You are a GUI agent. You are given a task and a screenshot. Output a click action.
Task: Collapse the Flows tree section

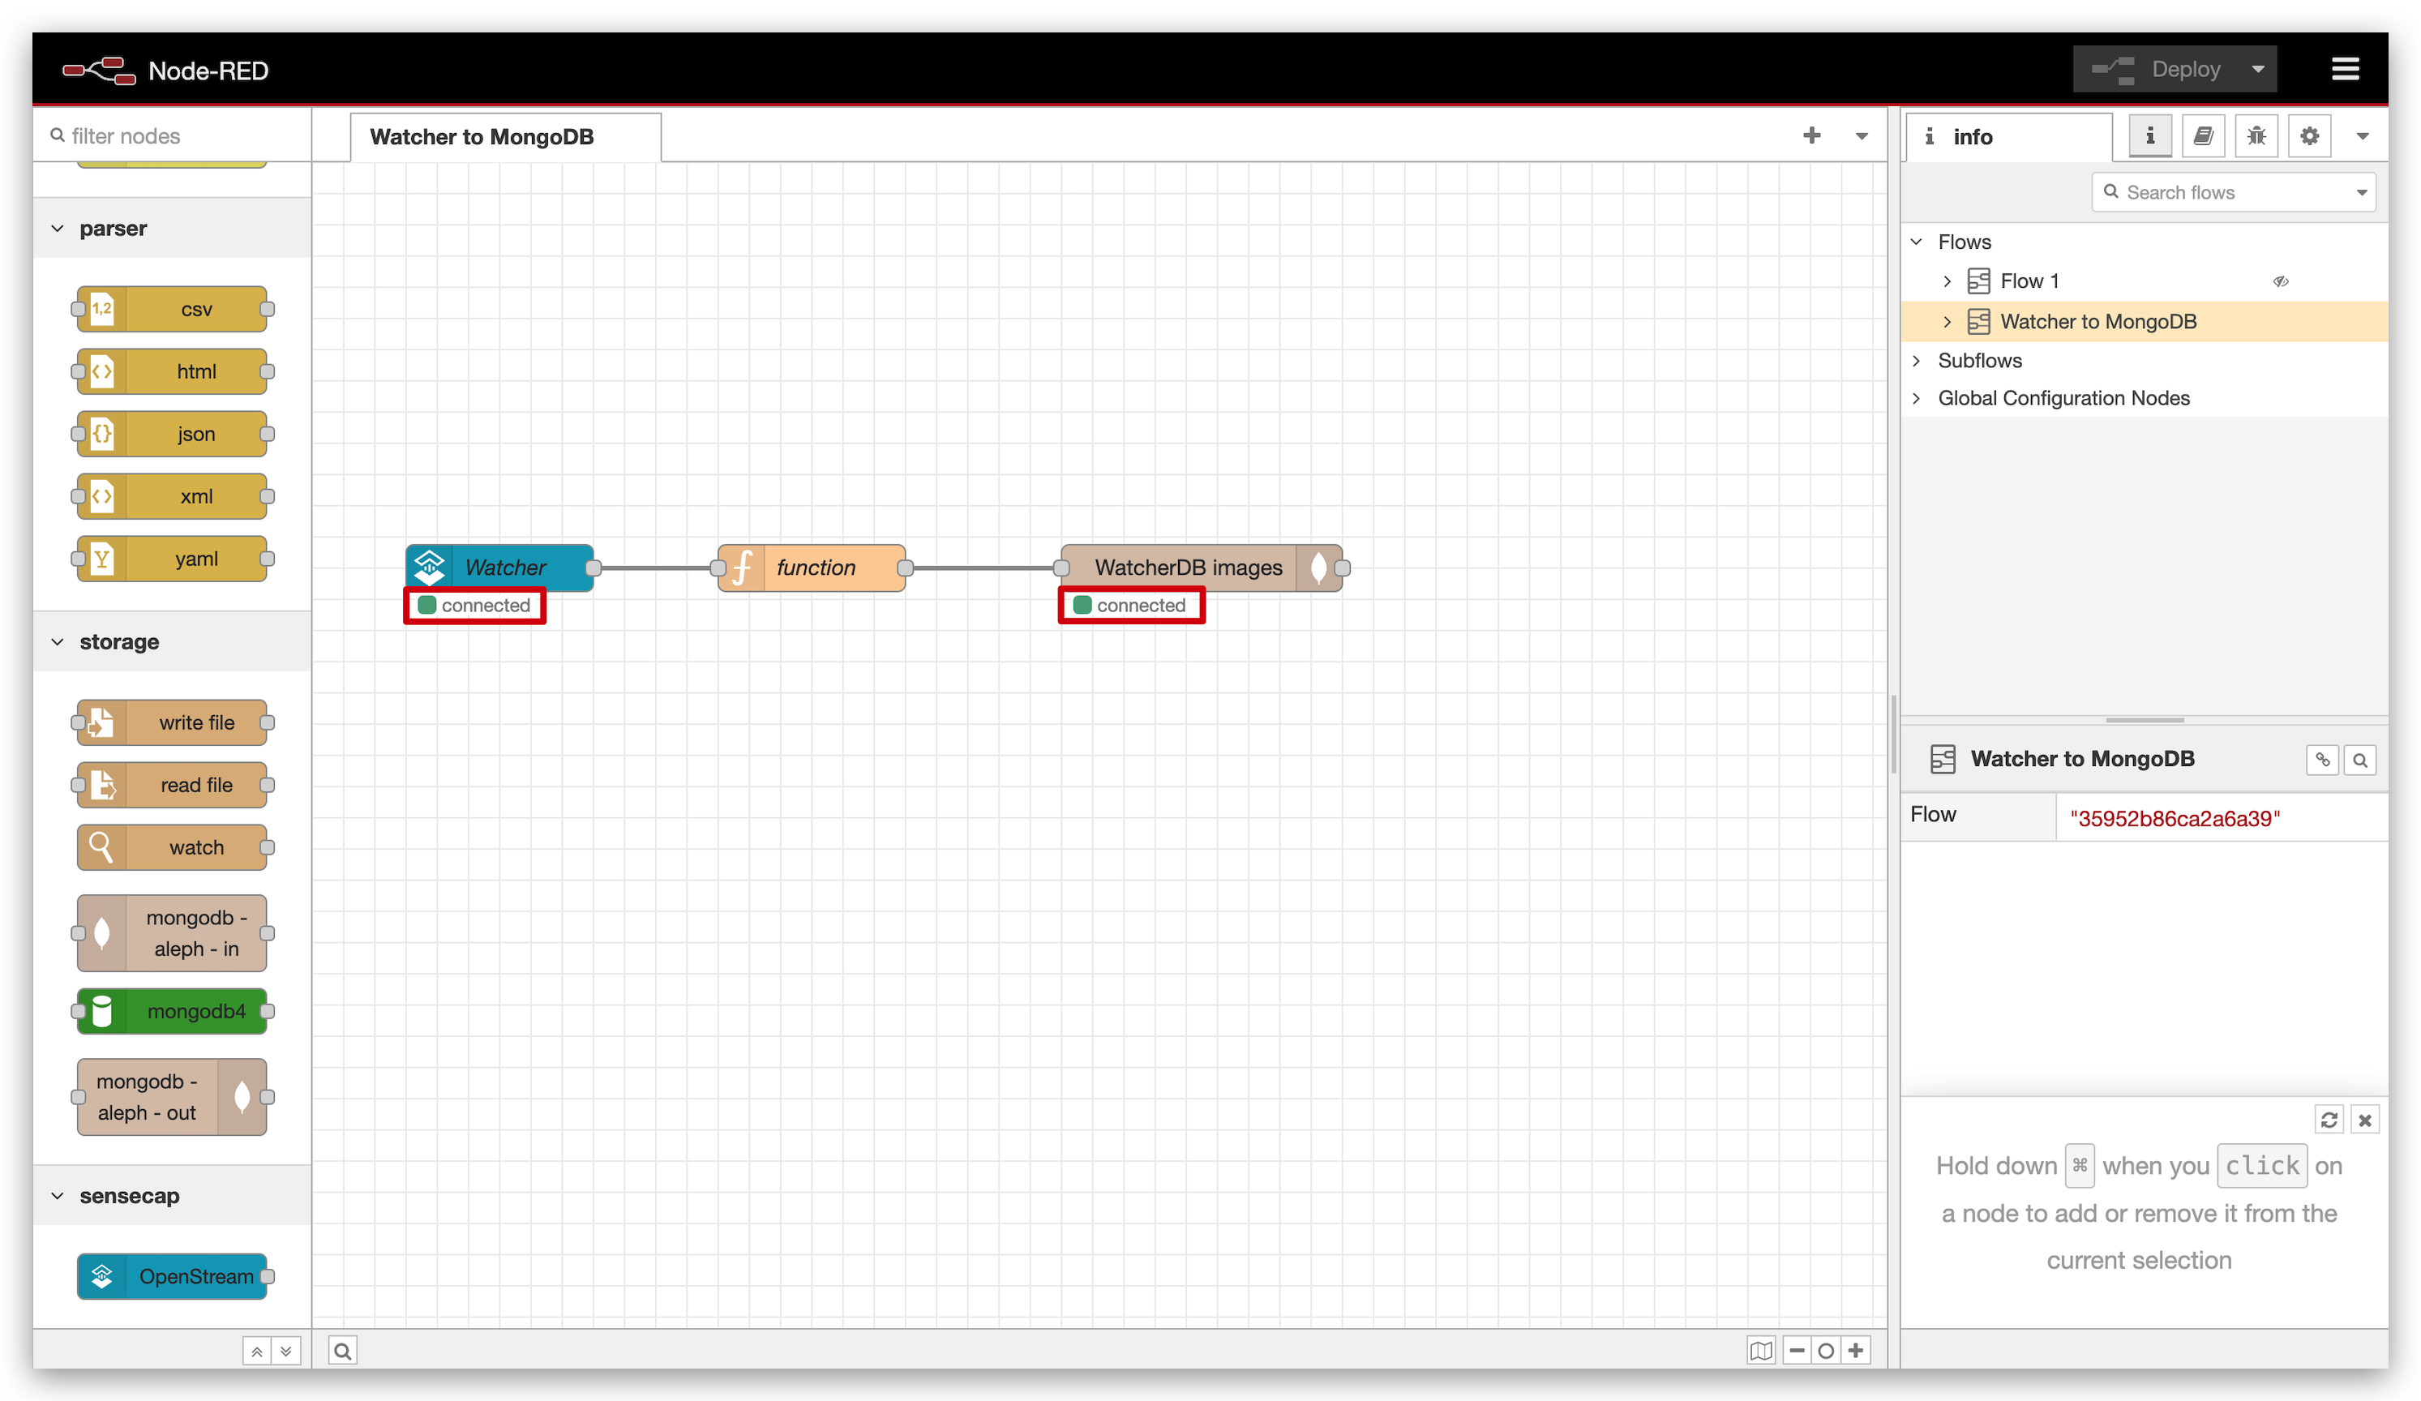[1917, 242]
